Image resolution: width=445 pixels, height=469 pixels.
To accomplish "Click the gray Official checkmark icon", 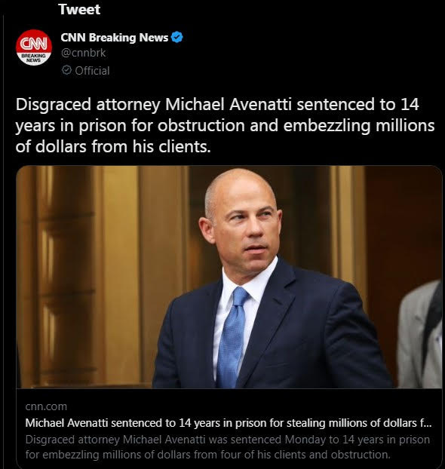I will coord(66,70).
